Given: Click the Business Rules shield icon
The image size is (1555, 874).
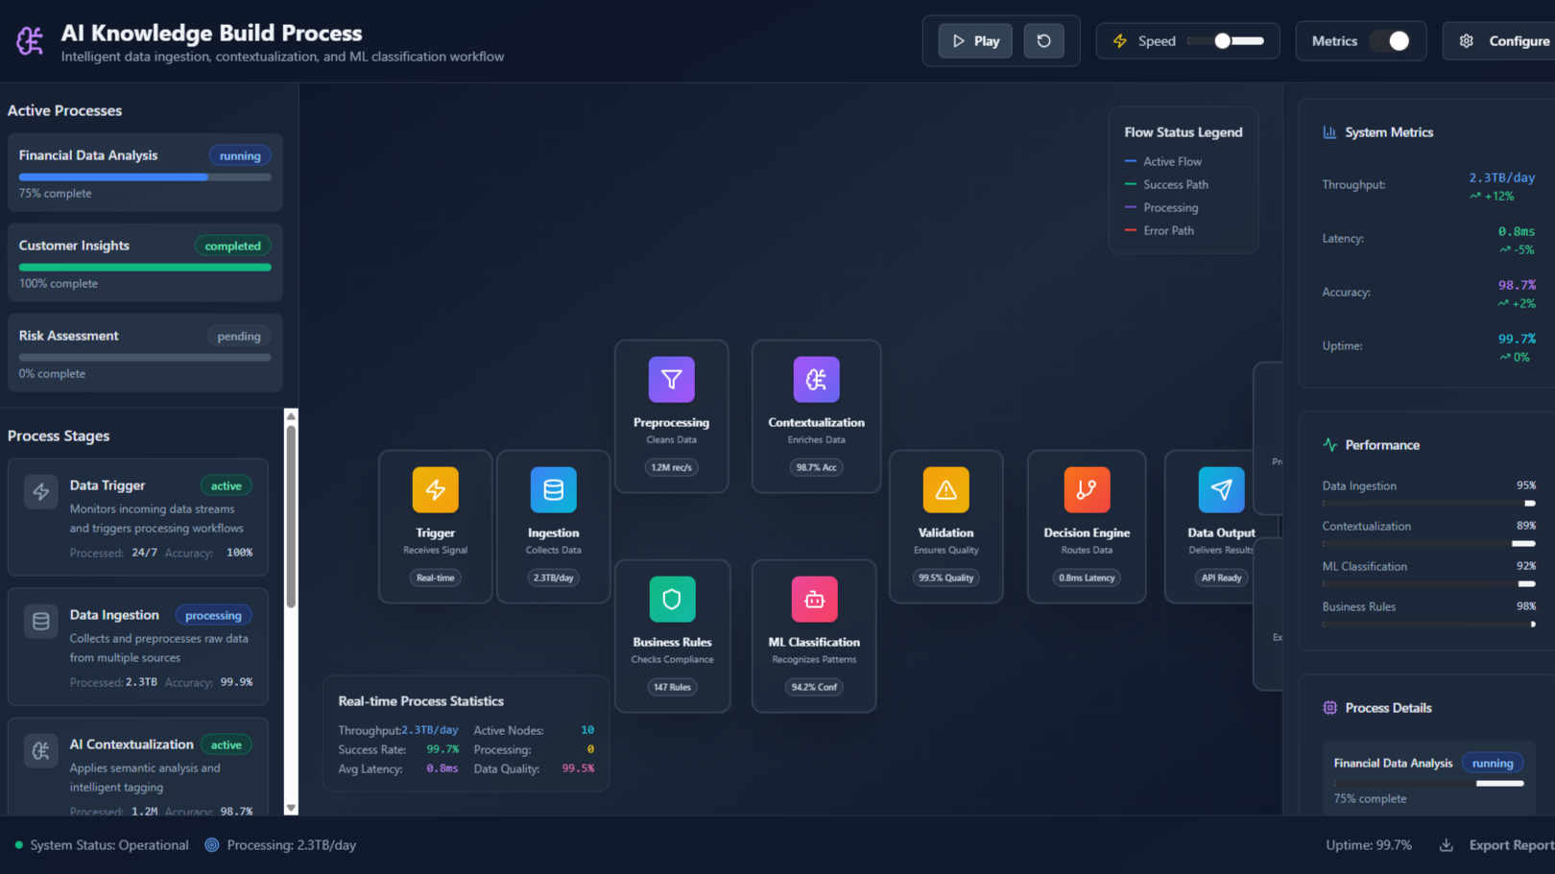Looking at the screenshot, I should click(x=671, y=600).
